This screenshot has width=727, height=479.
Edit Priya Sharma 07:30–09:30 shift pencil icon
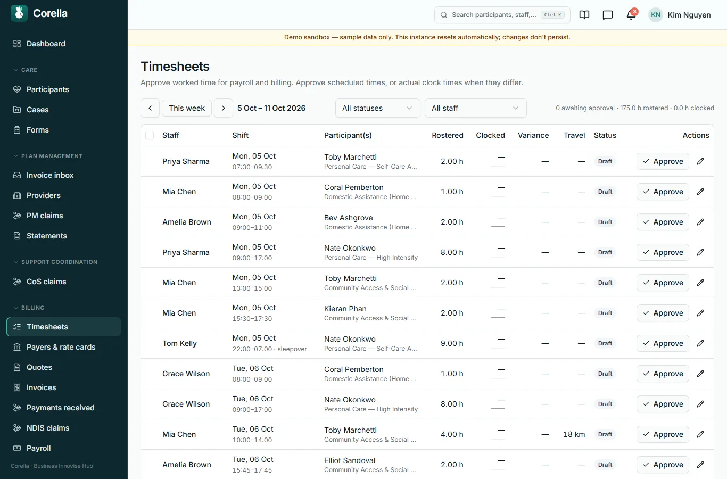tap(700, 161)
